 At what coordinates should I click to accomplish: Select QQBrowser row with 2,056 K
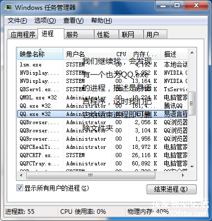pyautogui.click(x=102, y=122)
